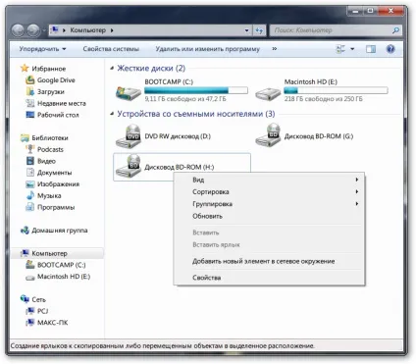Click the search magnifier icon
Screen dimensions: 416x364
tap(395, 30)
